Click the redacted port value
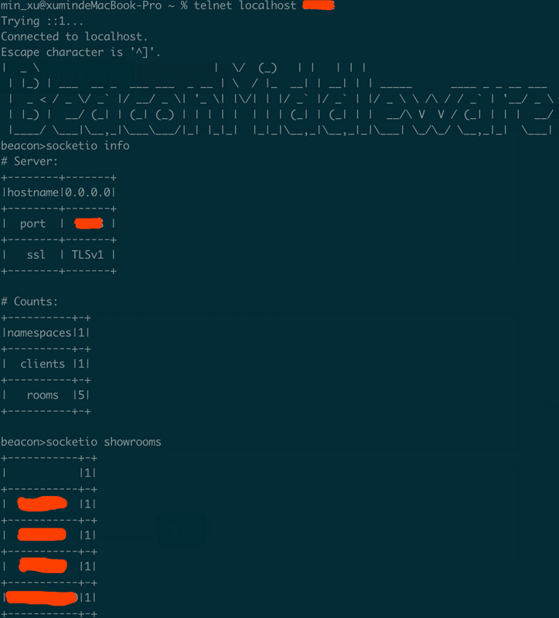 tap(89, 223)
